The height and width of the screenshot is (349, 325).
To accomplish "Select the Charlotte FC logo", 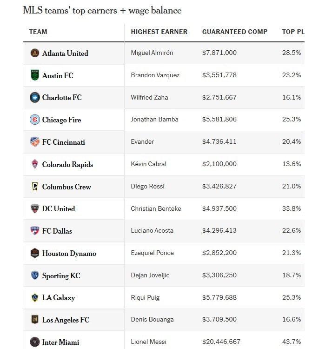I will pyautogui.click(x=35, y=98).
